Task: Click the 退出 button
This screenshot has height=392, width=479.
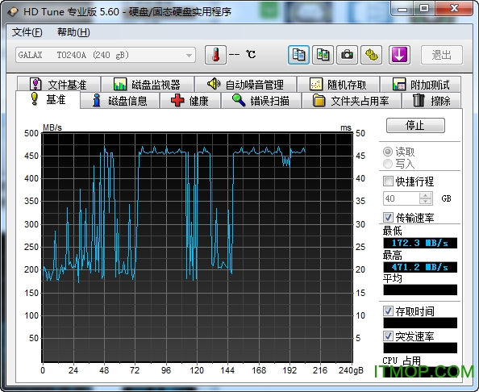Action: pyautogui.click(x=442, y=55)
